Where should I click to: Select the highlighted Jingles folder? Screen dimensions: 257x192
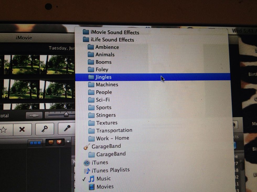(153, 77)
